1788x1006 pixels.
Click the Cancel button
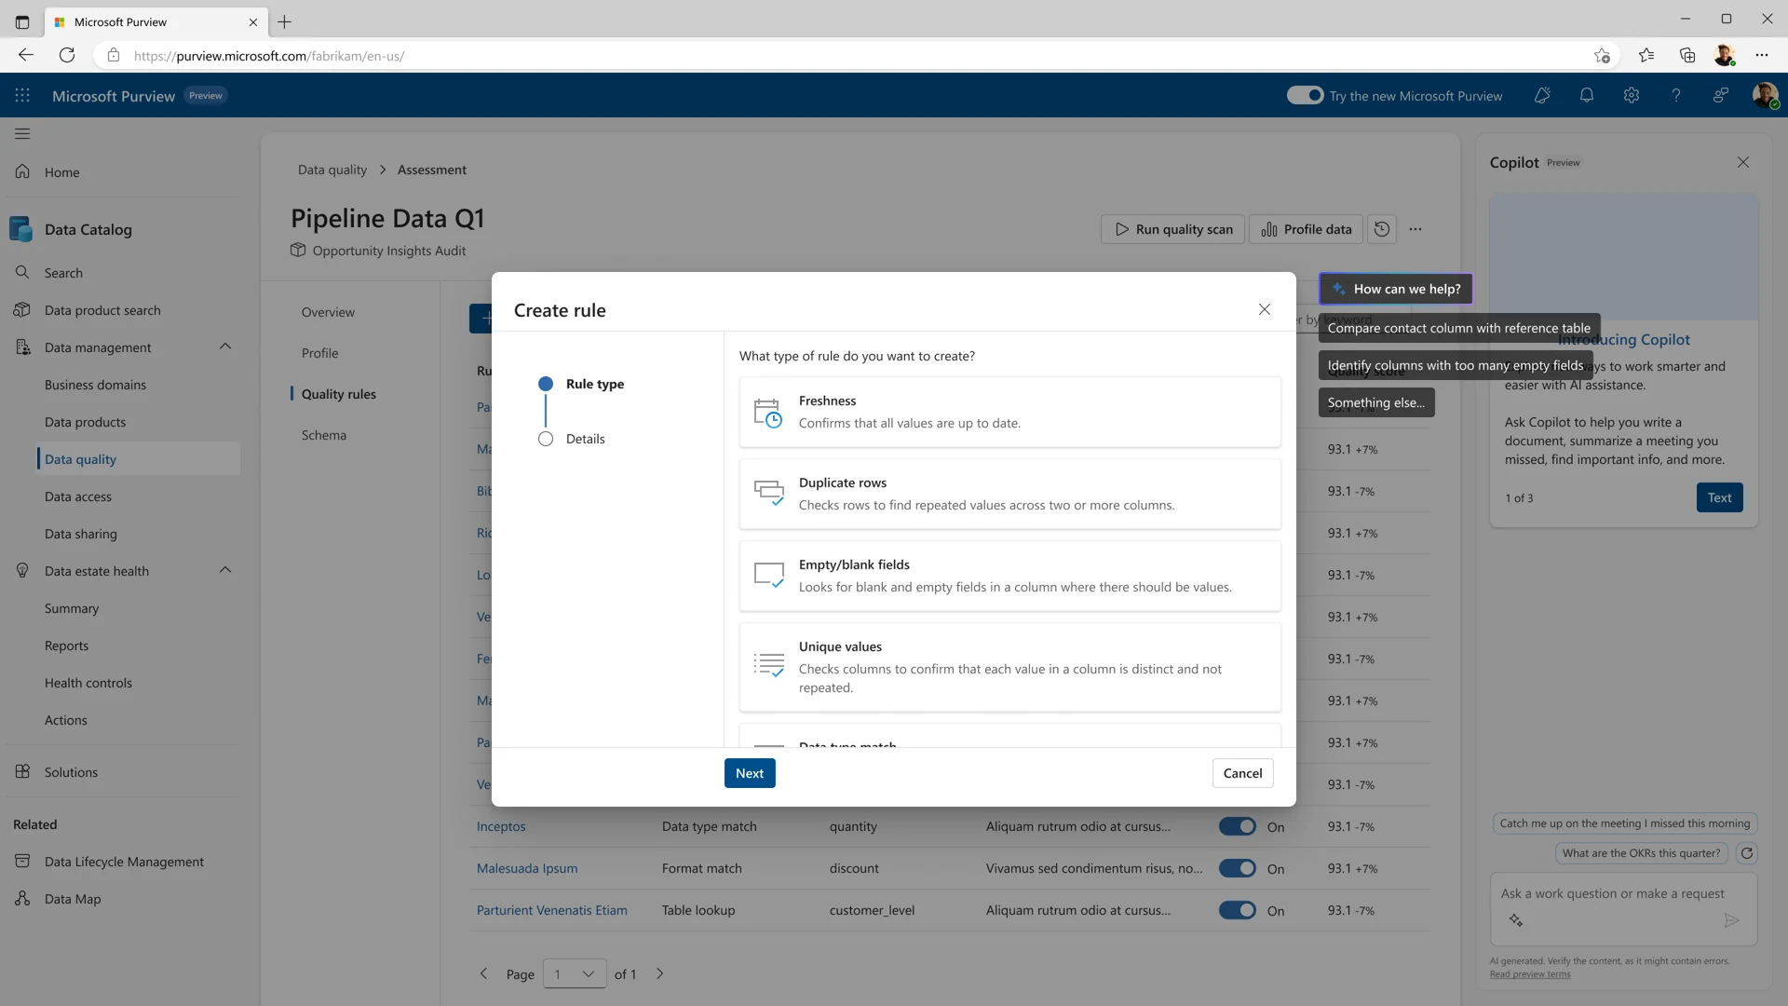point(1242,774)
